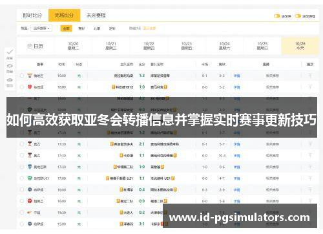The image size is (323, 234).
Task: Click the 0:4 score in the 16:00 row
Action: [141, 189]
